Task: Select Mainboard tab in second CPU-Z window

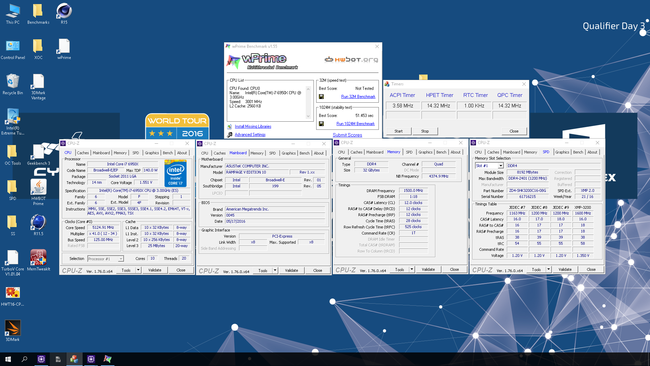Action: tap(238, 153)
